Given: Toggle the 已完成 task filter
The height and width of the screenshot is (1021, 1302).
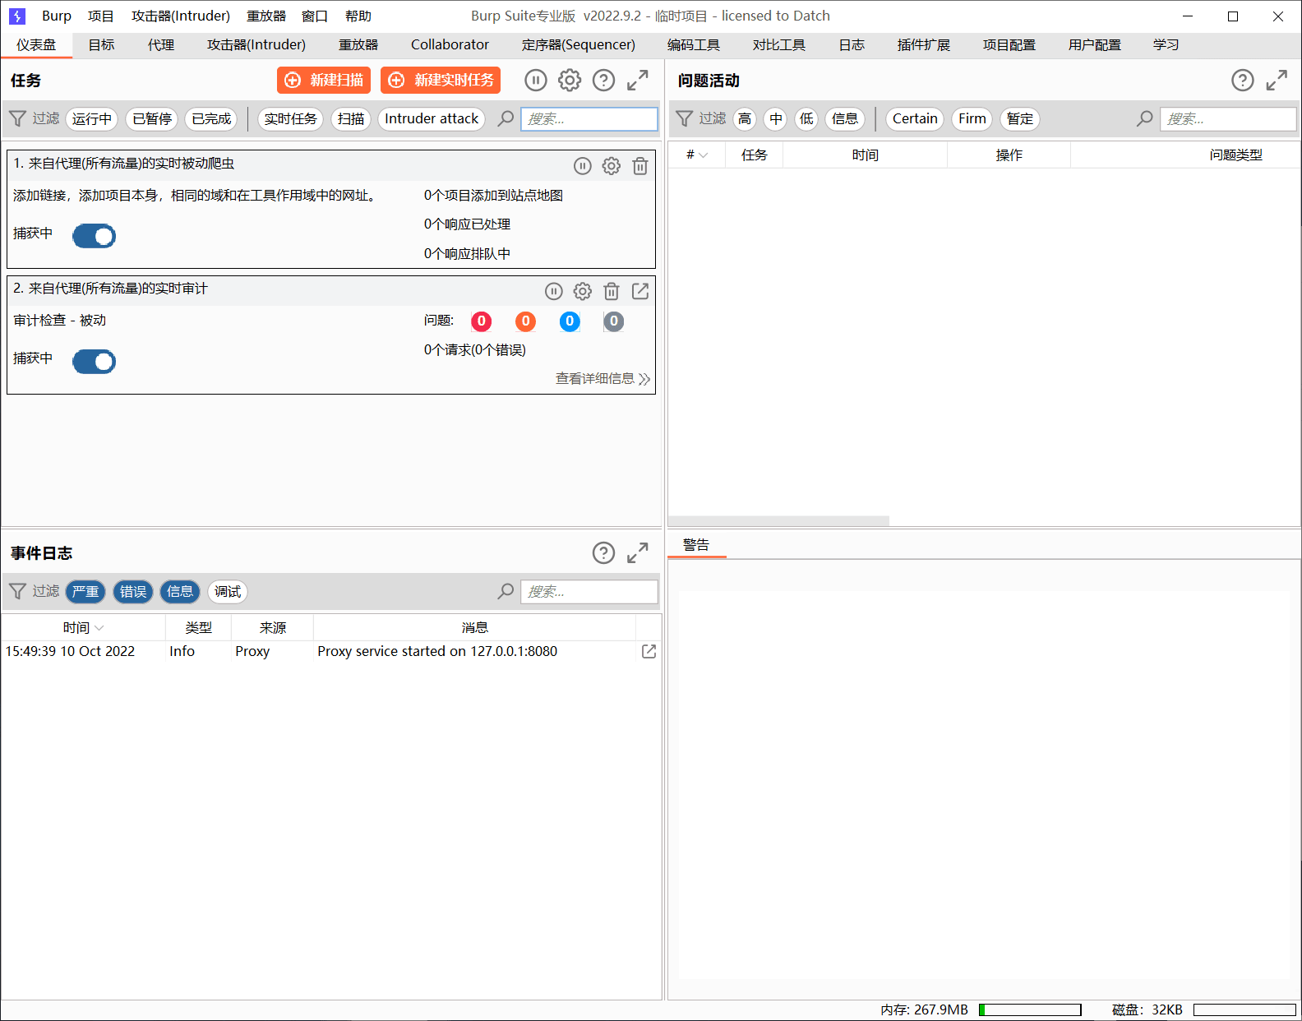Looking at the screenshot, I should 211,119.
